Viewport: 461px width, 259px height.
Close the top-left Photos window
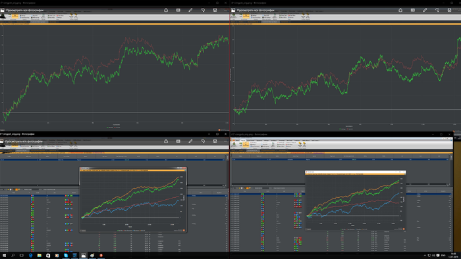pyautogui.click(x=225, y=3)
